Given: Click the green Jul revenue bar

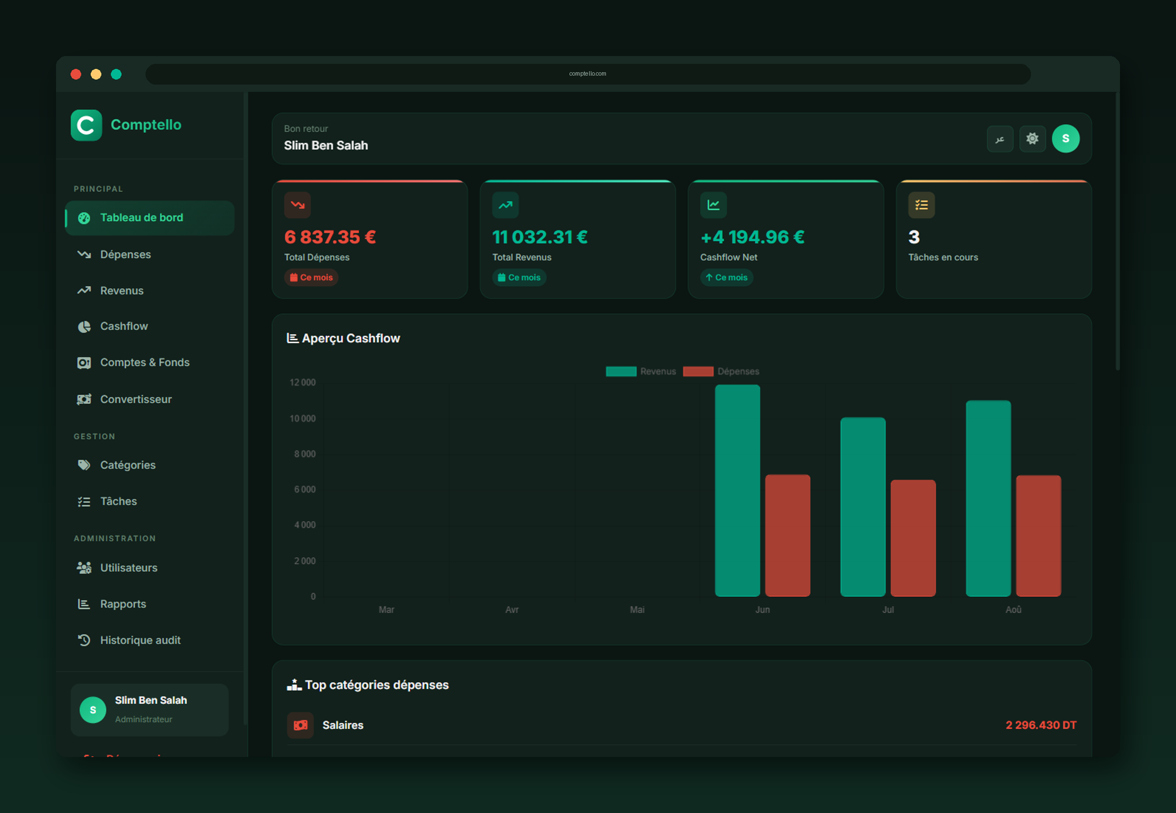Looking at the screenshot, I should (x=863, y=507).
